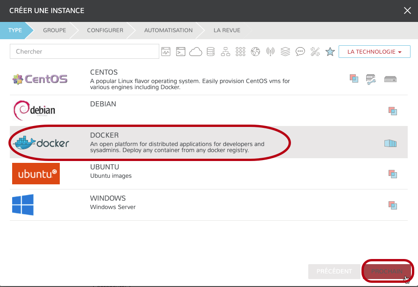Go to the GROUPE wizard step
The width and height of the screenshot is (418, 287).
(54, 30)
